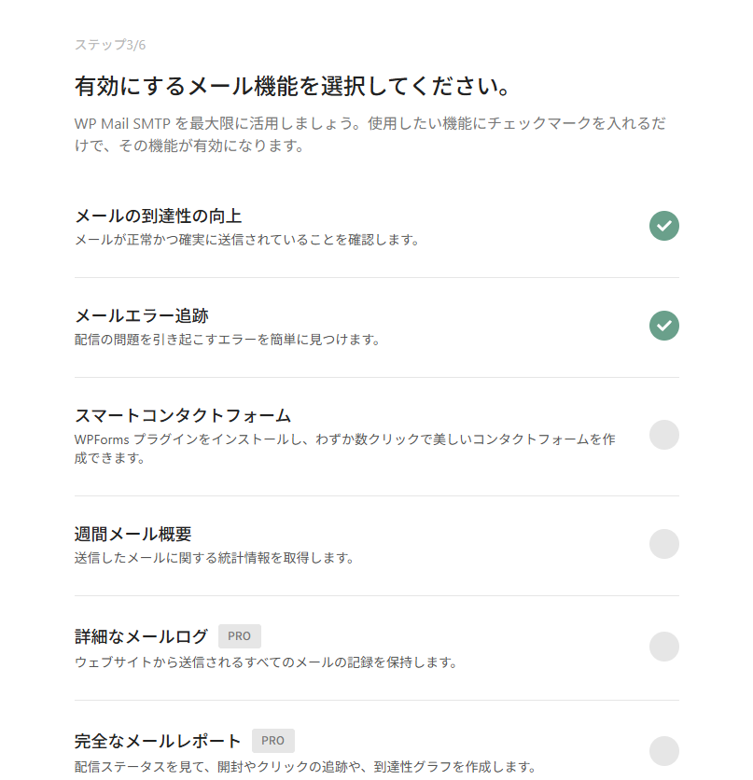Viewport: 753px width, 780px height.
Task: Click the WPForms プラグイン description text
Action: (x=345, y=449)
